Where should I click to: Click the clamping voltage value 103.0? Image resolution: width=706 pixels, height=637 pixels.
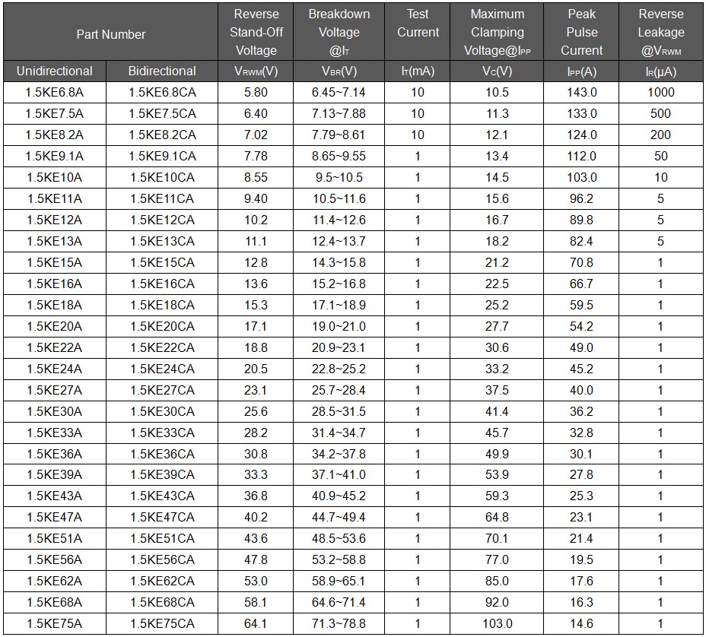[497, 624]
